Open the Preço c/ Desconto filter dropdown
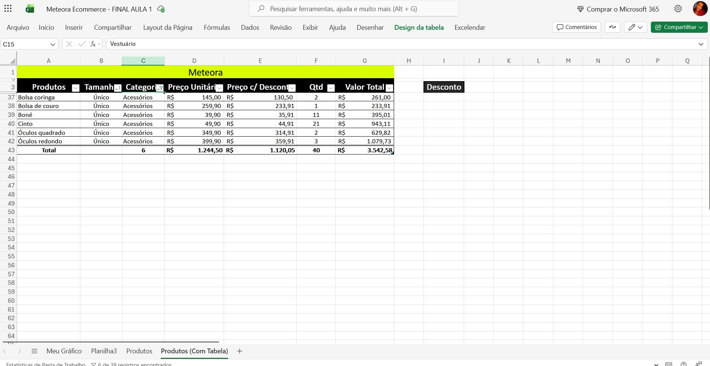The image size is (710, 366). coord(292,88)
